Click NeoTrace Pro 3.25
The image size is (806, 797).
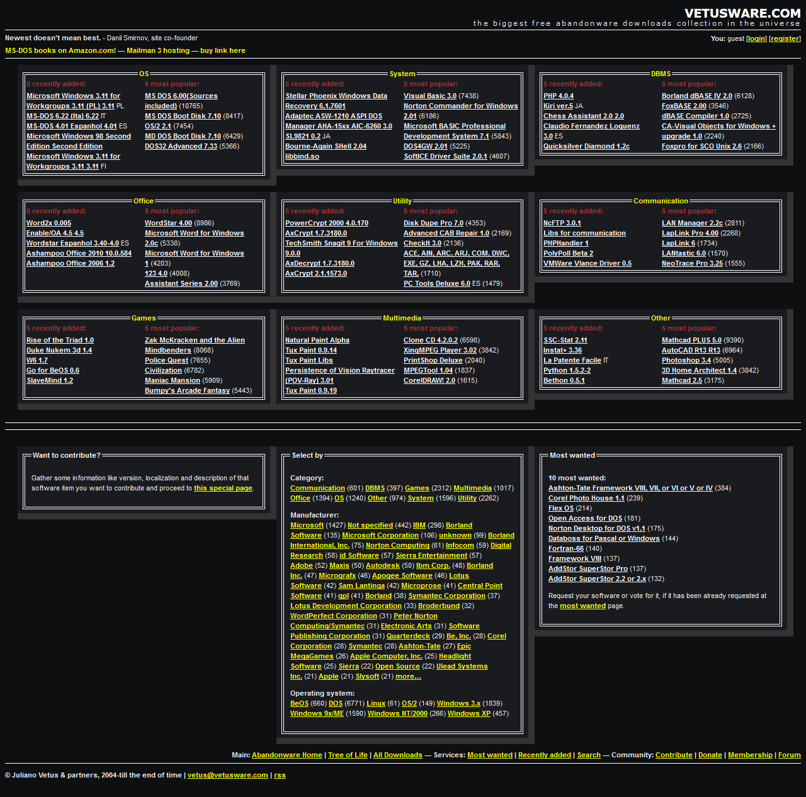[x=692, y=263]
